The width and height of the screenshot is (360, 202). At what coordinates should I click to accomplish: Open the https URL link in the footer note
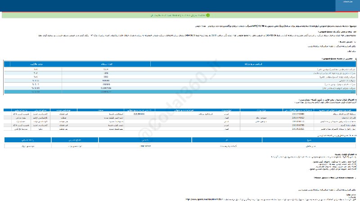tap(204, 199)
